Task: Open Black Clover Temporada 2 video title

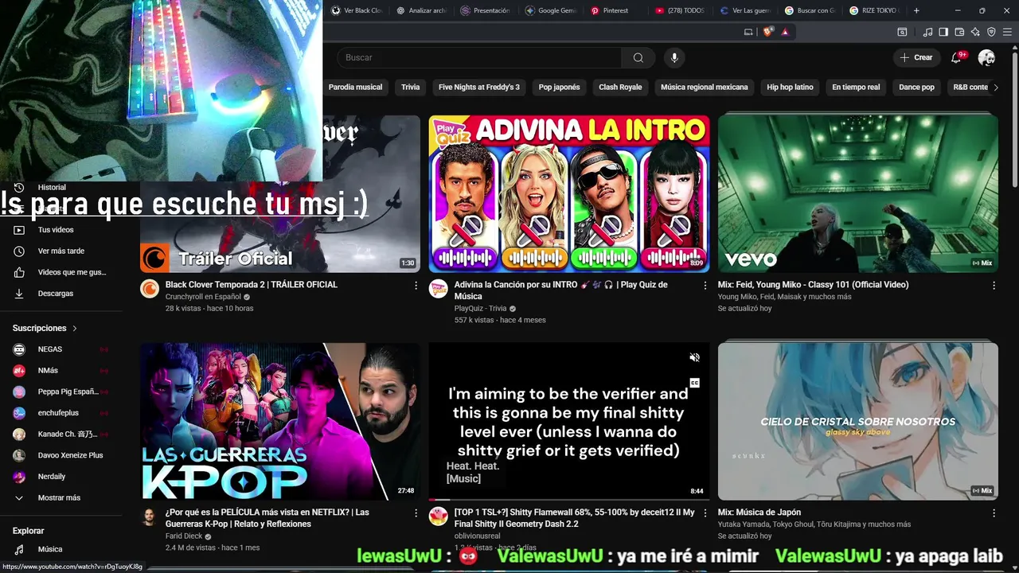Action: coord(252,285)
